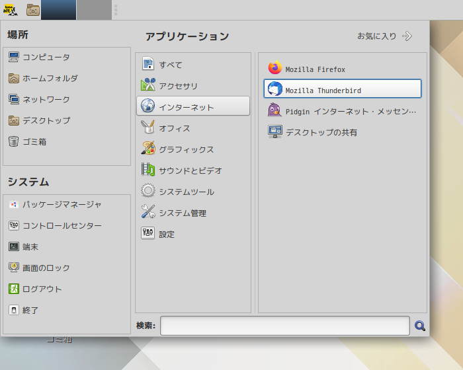Image resolution: width=463 pixels, height=370 pixels.
Task: Select the インターネット category
Action: point(193,106)
